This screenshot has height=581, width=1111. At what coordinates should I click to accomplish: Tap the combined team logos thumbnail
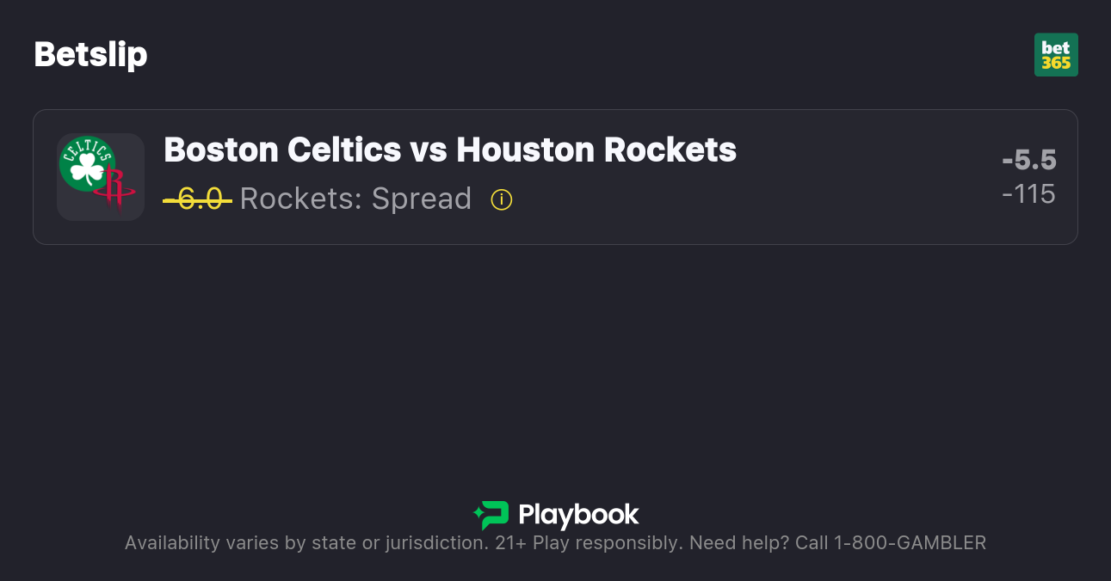coord(101,176)
